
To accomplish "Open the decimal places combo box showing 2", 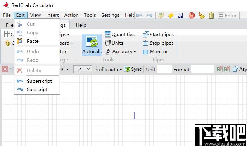I will (82, 69).
